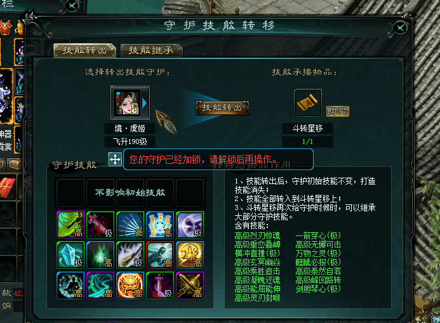The height and width of the screenshot is (323, 440).
Task: Switch to the 技能继承 tab
Action: click(152, 51)
